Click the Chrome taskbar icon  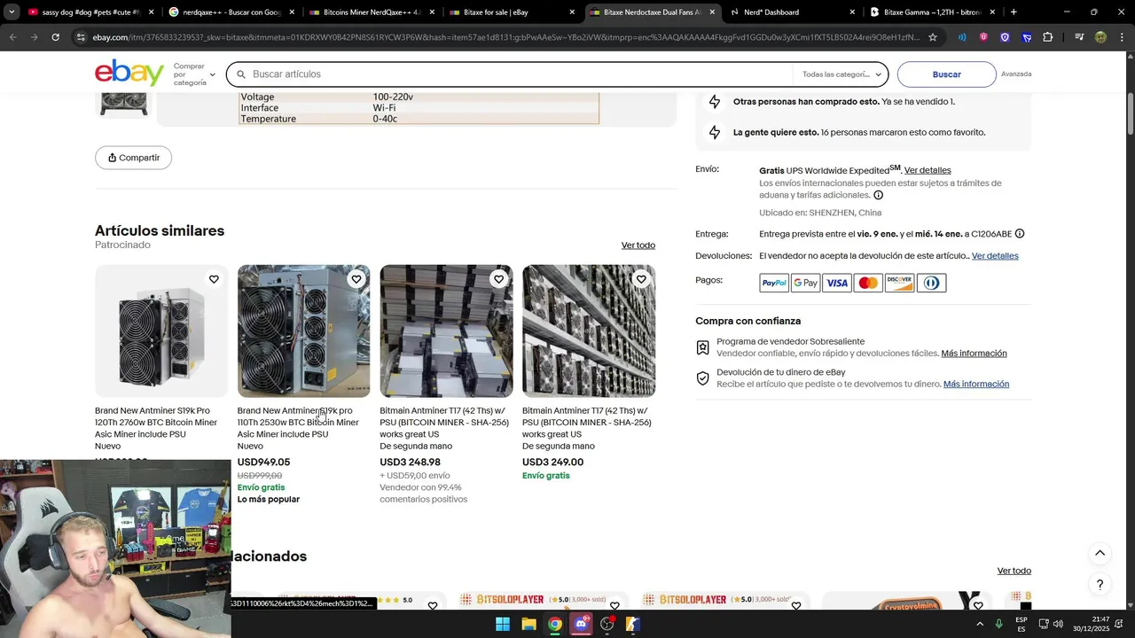point(554,624)
